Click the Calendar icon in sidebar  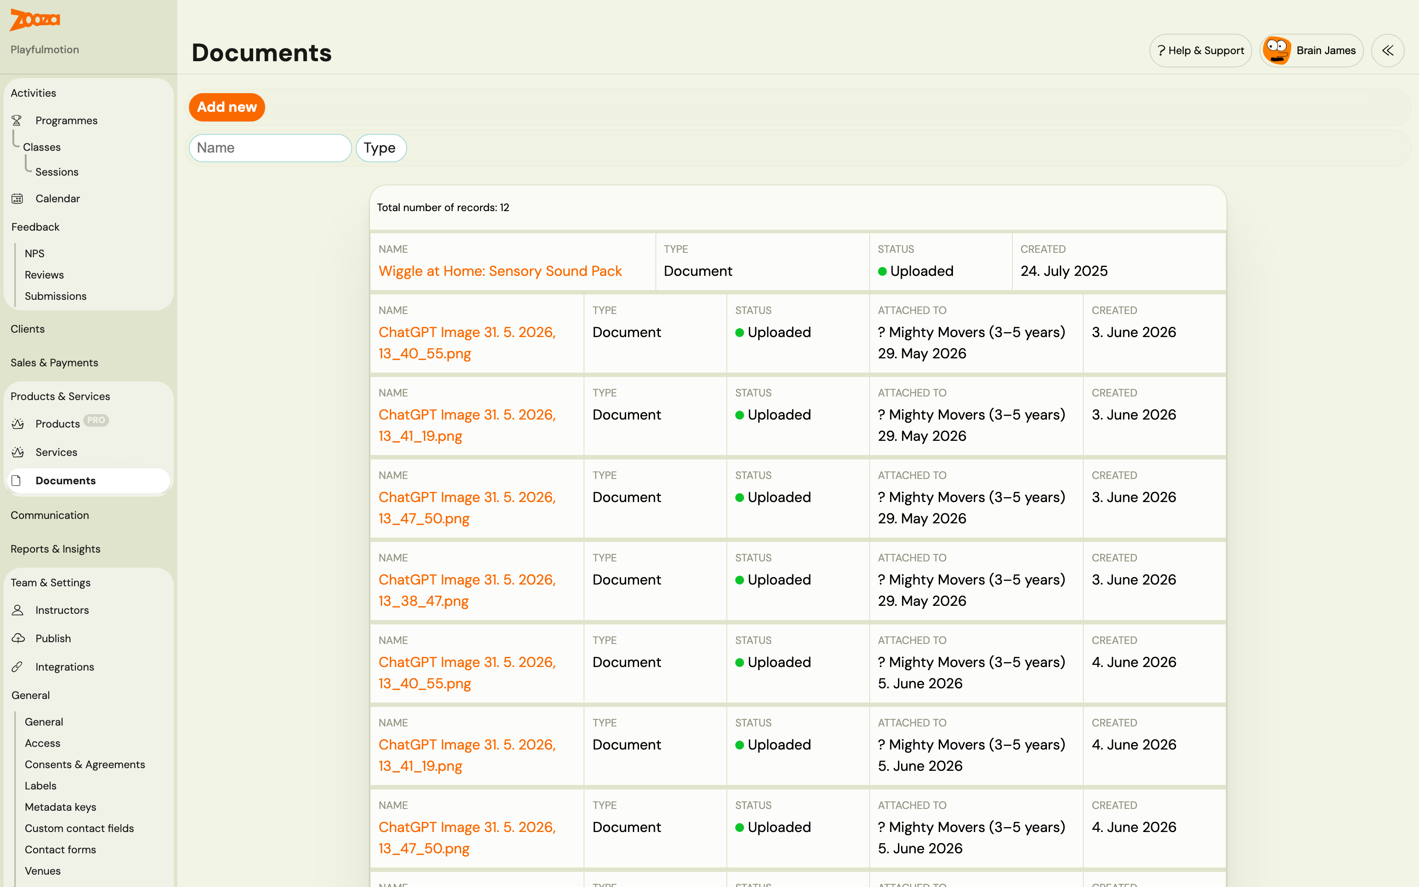(17, 198)
